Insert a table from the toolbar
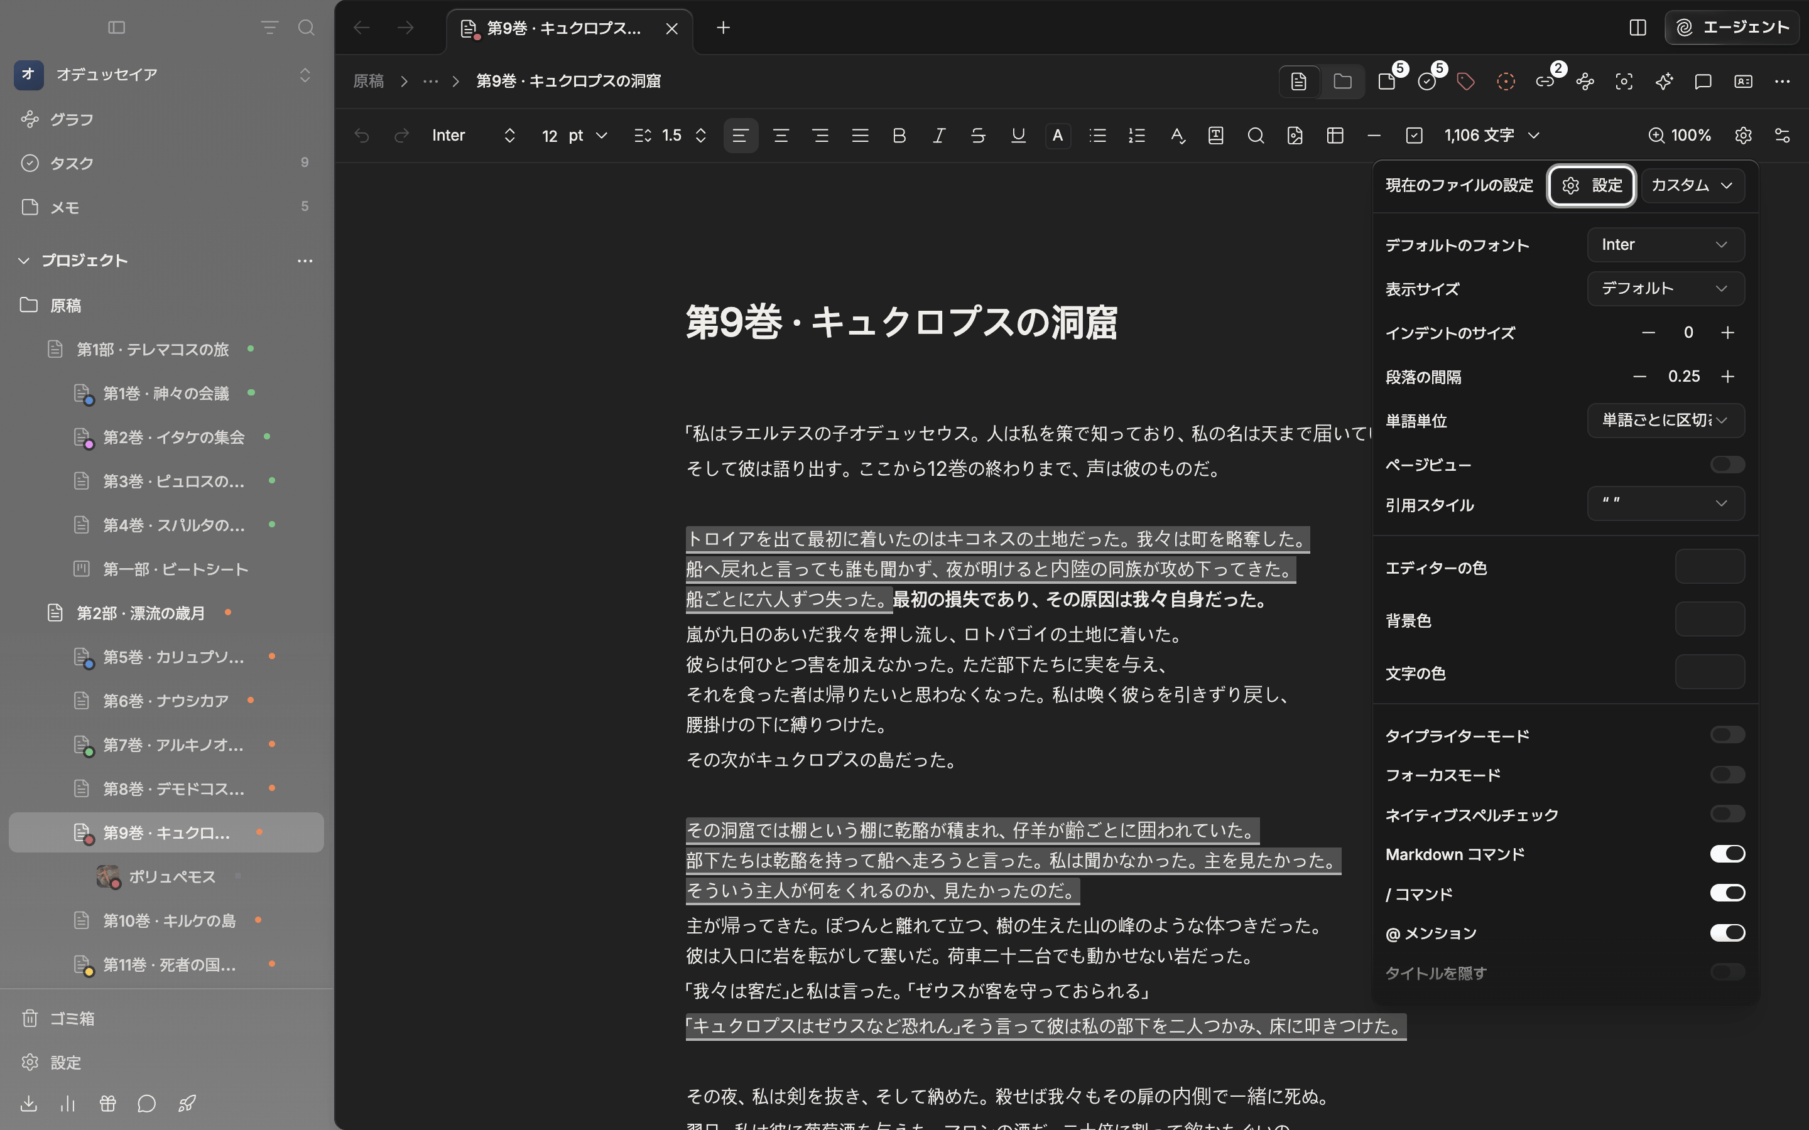 pos(1335,135)
